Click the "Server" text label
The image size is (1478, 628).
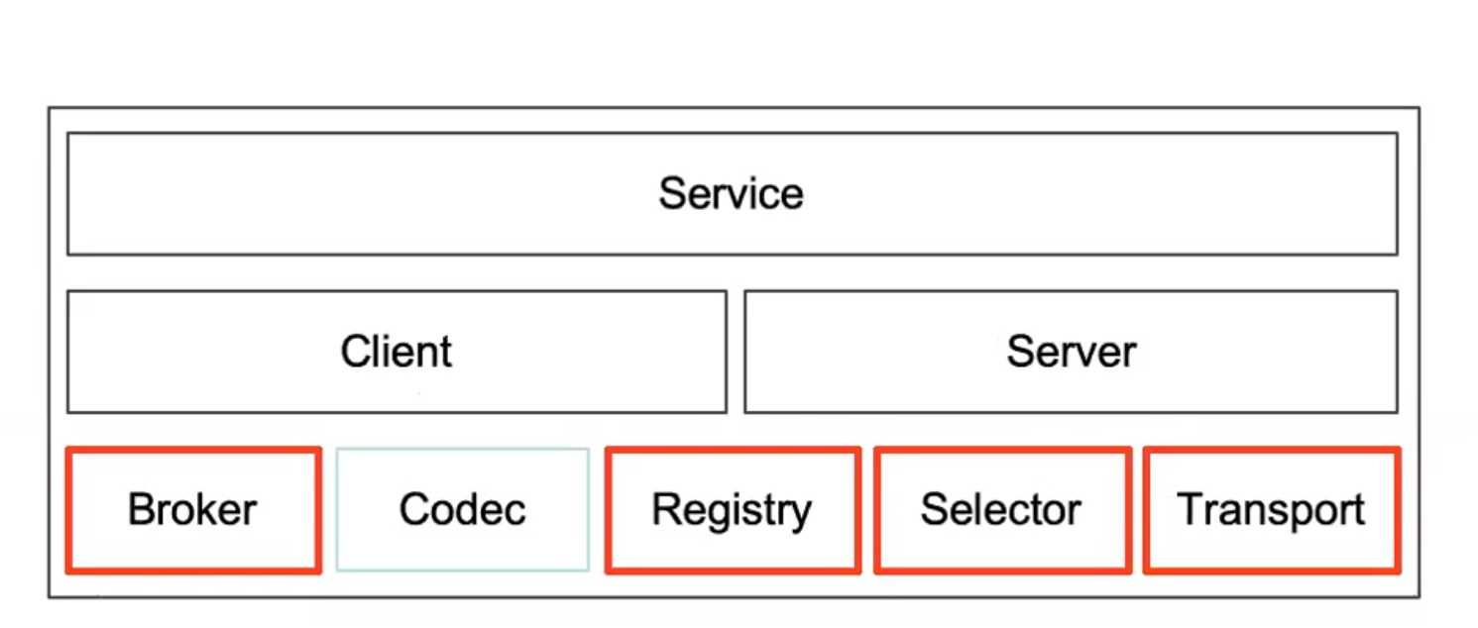[1071, 352]
